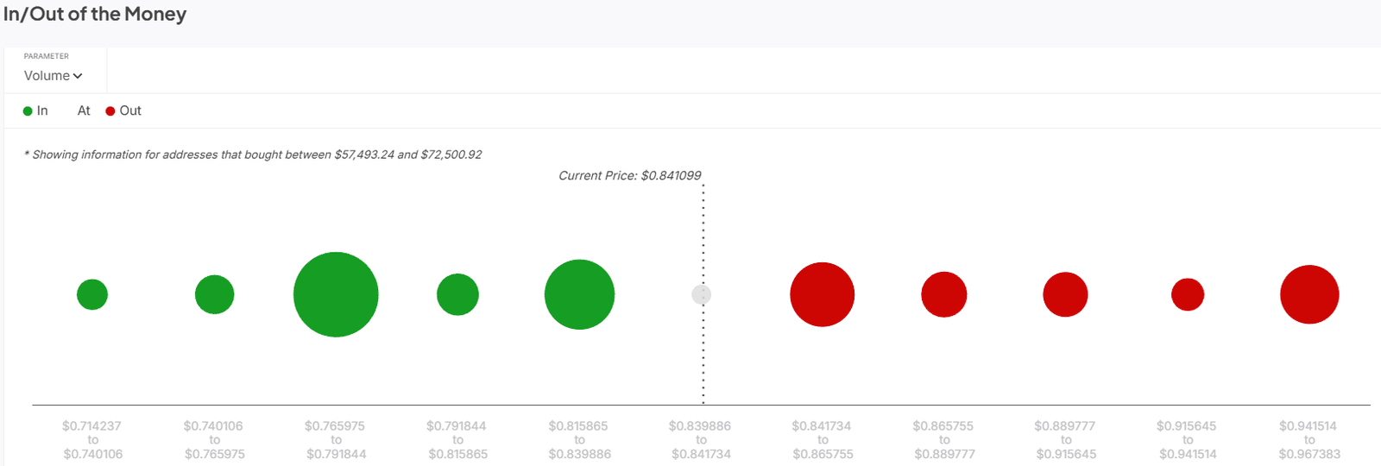Click the $0.765975 to $0.791844 axis label
The image size is (1381, 466).
(336, 439)
